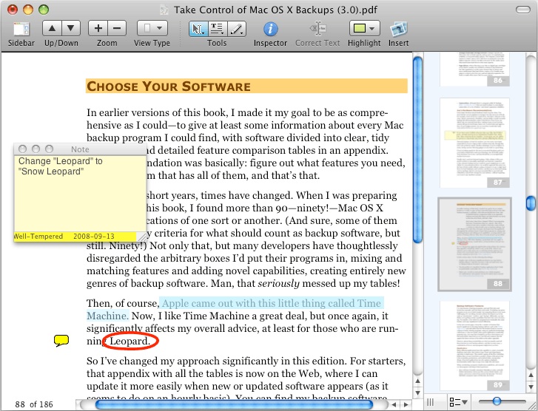This screenshot has width=538, height=411.
Task: Zoom in with the plus button
Action: pos(98,28)
